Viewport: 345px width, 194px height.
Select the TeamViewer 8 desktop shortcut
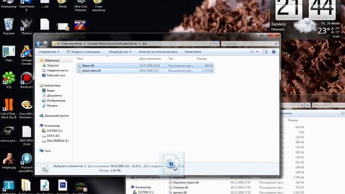point(26,6)
